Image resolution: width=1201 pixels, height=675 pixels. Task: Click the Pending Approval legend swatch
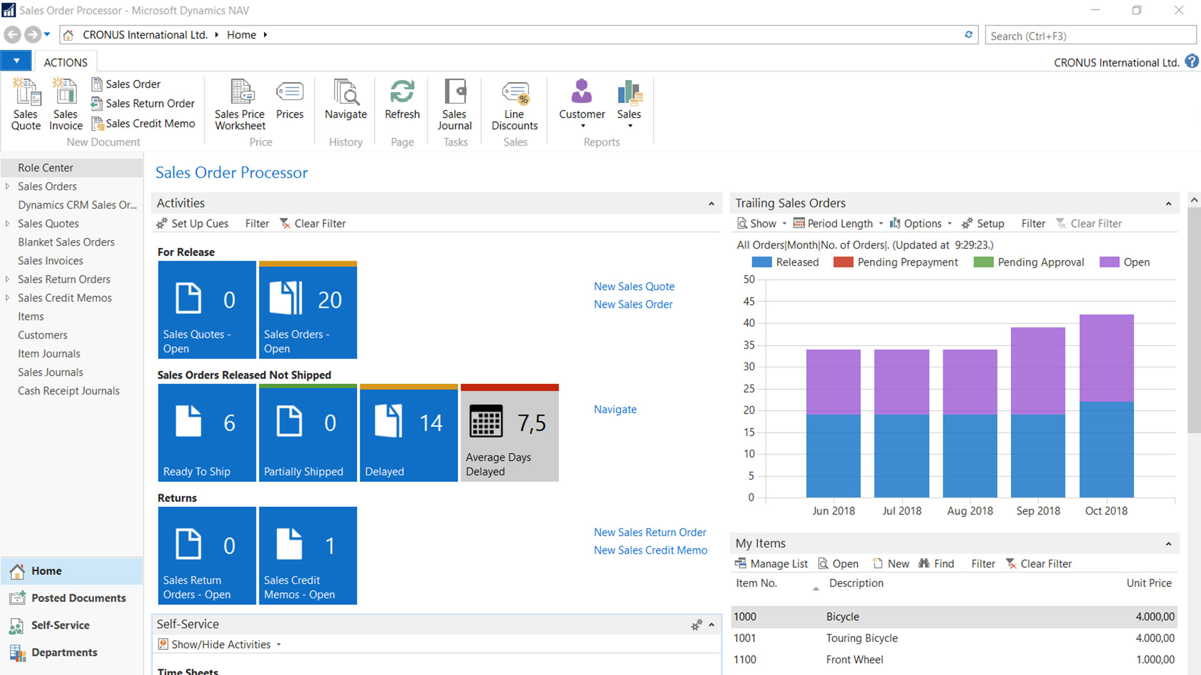tap(983, 262)
